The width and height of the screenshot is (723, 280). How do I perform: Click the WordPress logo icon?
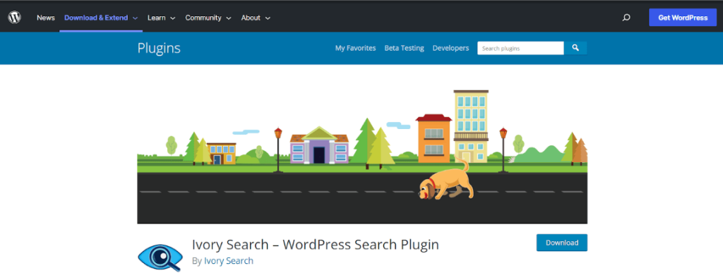(x=14, y=18)
